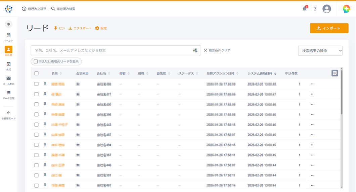The width and height of the screenshot is (356, 192).
Task: Sort by the 名前 column header
Action: (x=55, y=74)
